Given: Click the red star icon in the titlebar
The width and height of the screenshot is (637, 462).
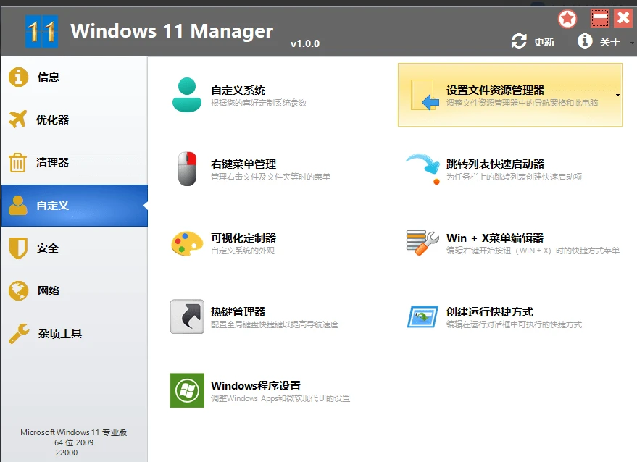Looking at the screenshot, I should point(567,18).
